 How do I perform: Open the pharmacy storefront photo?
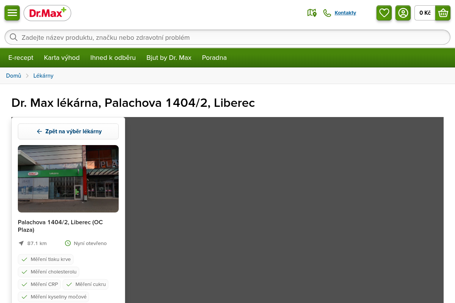68,179
